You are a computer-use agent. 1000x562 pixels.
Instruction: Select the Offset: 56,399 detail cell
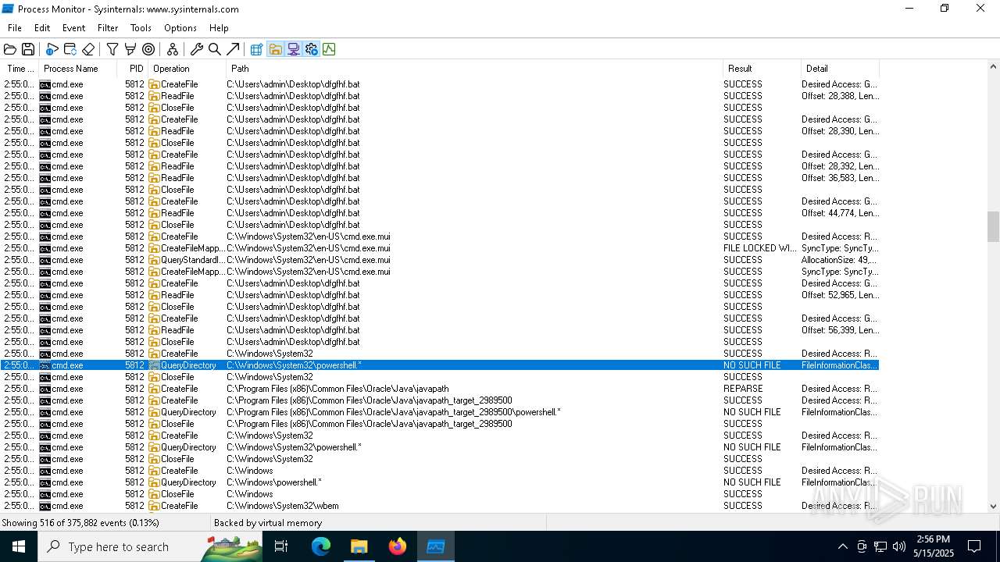point(840,330)
